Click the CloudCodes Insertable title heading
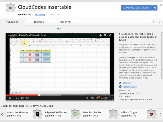Screen dimensions: 163x122 coord(44,7)
